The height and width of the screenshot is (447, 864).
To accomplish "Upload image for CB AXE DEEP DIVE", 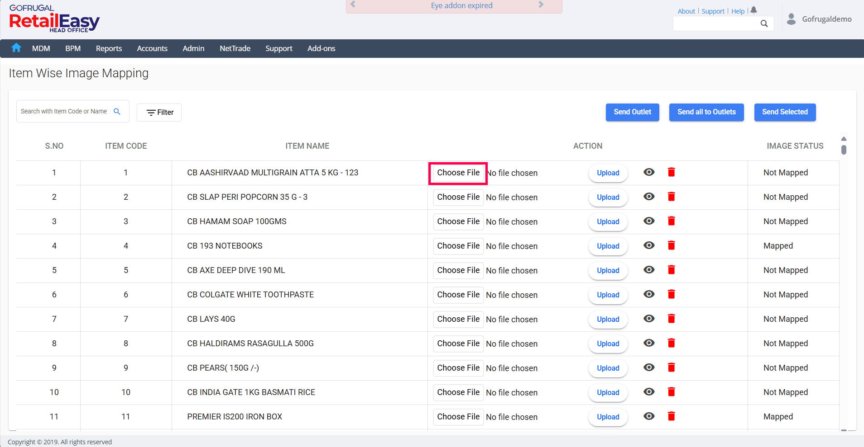I will (608, 271).
